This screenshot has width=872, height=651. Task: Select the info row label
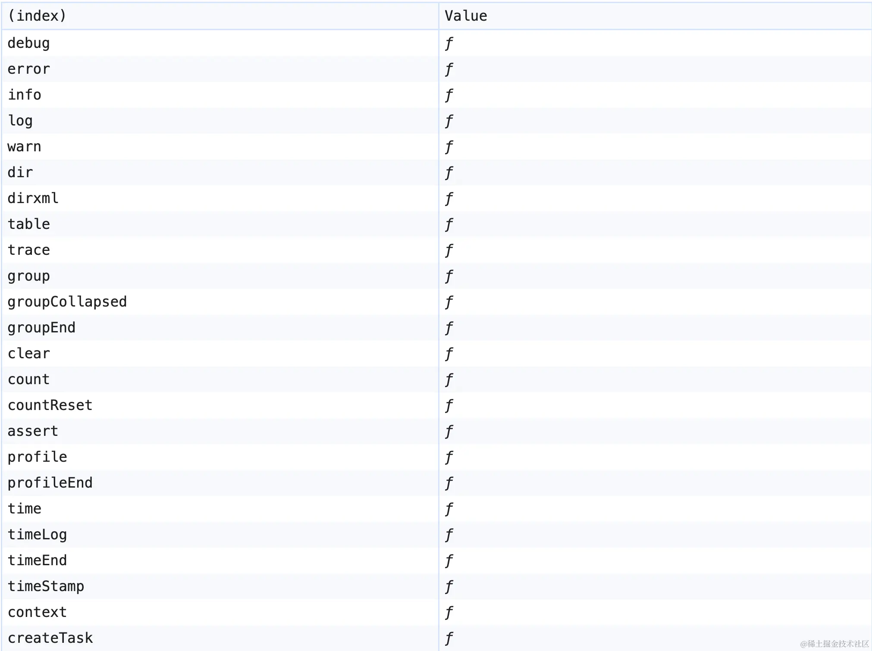pyautogui.click(x=25, y=95)
